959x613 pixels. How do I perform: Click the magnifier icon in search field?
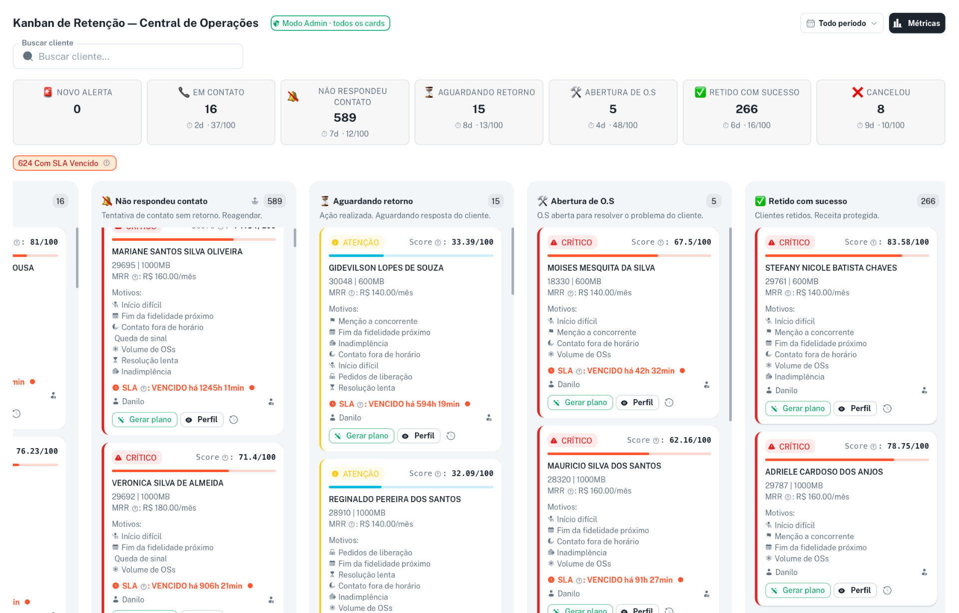tap(28, 56)
